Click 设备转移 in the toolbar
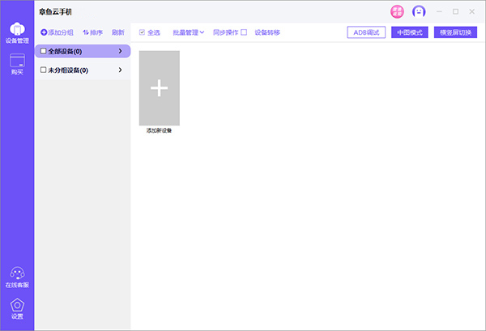This screenshot has width=486, height=331. pos(267,32)
